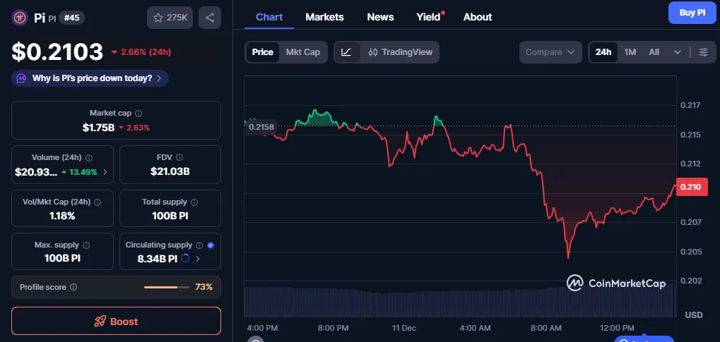Open info icon next to Total supply
Viewport: 720px width, 342px height.
click(x=194, y=202)
